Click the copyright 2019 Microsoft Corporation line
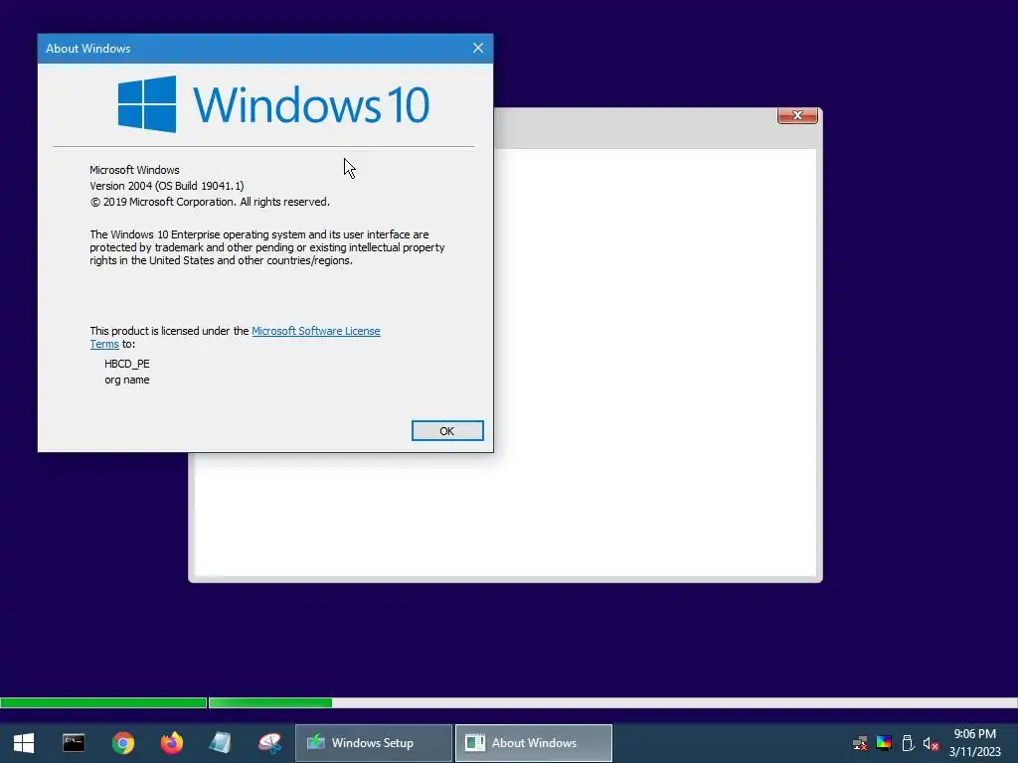This screenshot has height=763, width=1018. [210, 202]
